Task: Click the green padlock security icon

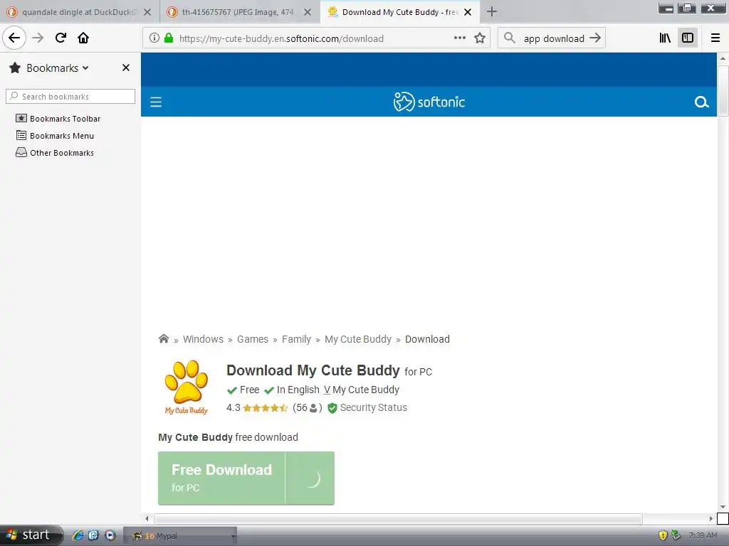Action: pyautogui.click(x=169, y=38)
